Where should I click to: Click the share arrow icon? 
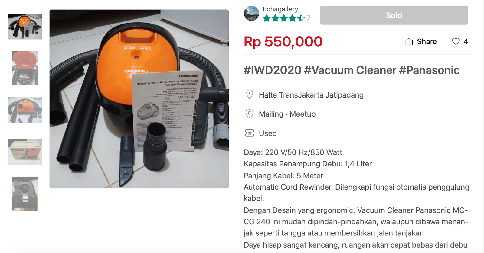(x=409, y=41)
